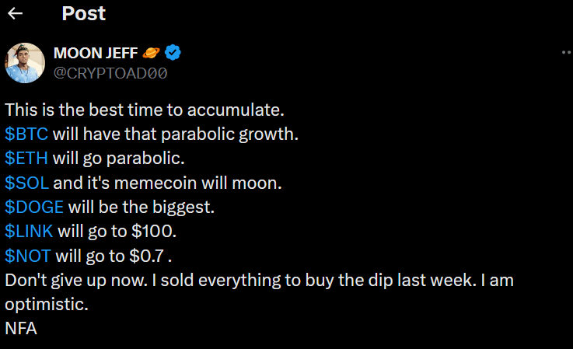The width and height of the screenshot is (573, 349).
Task: Click the $NOT cashtag
Action: click(x=28, y=256)
